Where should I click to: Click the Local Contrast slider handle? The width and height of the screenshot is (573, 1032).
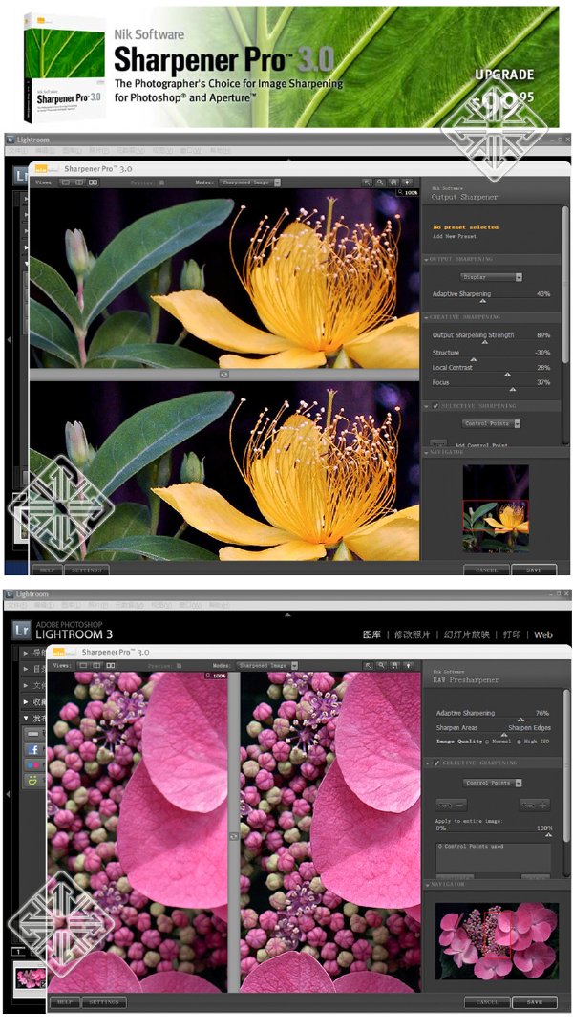[507, 375]
